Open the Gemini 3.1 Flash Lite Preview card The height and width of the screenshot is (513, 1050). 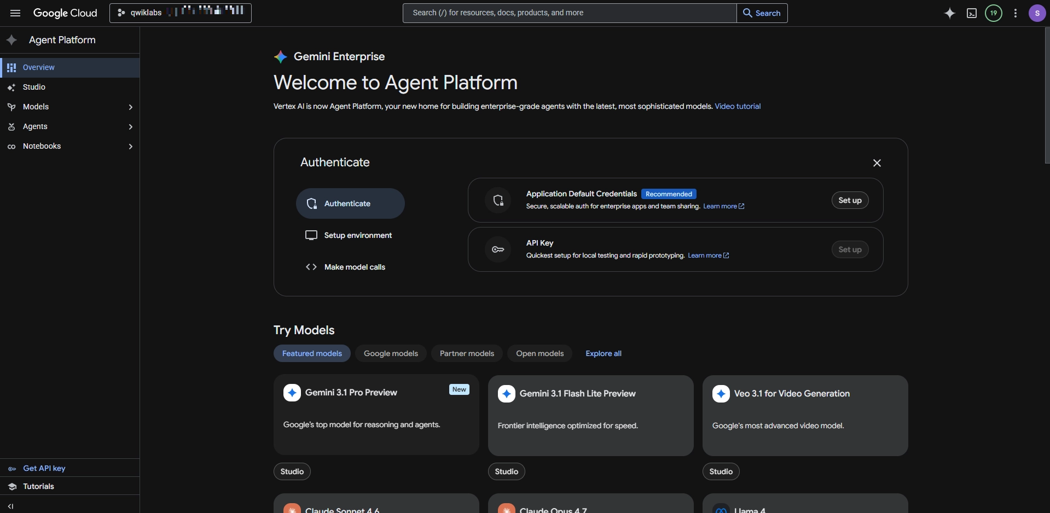coord(591,416)
